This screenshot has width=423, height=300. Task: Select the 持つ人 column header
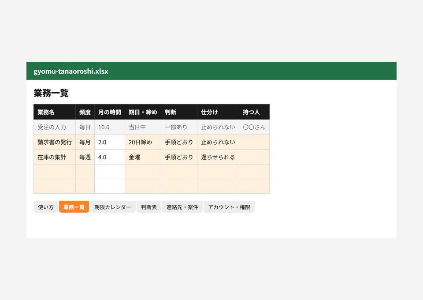point(254,112)
